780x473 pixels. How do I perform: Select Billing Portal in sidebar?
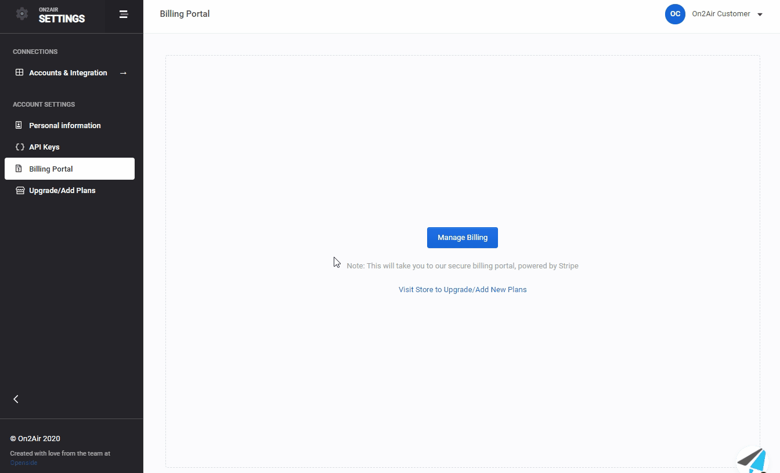(51, 169)
